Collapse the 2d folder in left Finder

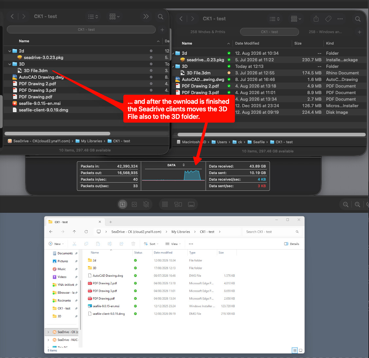[9, 51]
